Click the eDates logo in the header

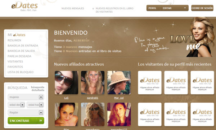pos(24,6)
